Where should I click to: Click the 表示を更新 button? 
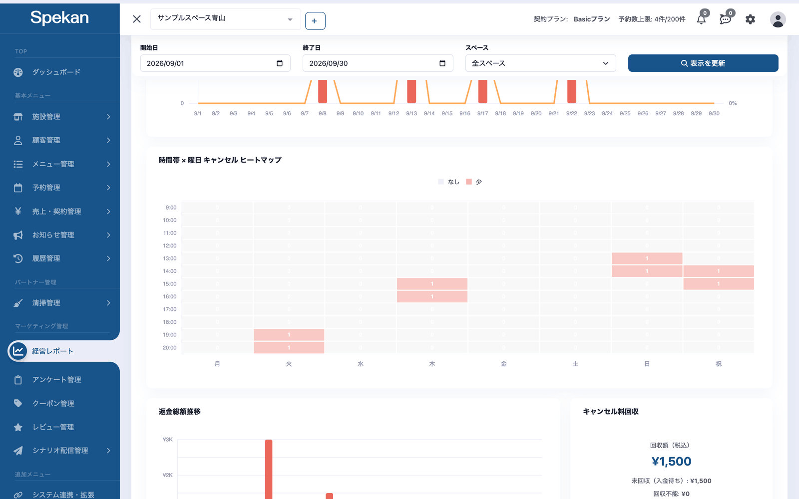(703, 63)
